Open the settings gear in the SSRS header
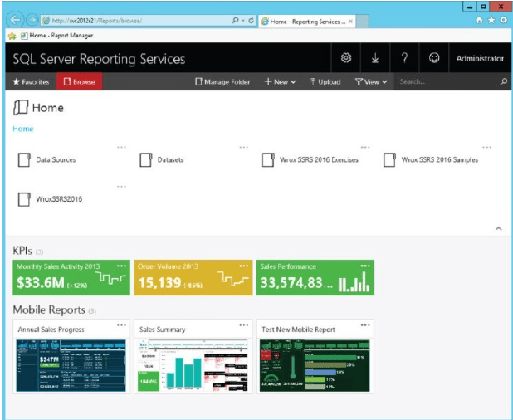Image resolution: width=513 pixels, height=420 pixels. (346, 58)
